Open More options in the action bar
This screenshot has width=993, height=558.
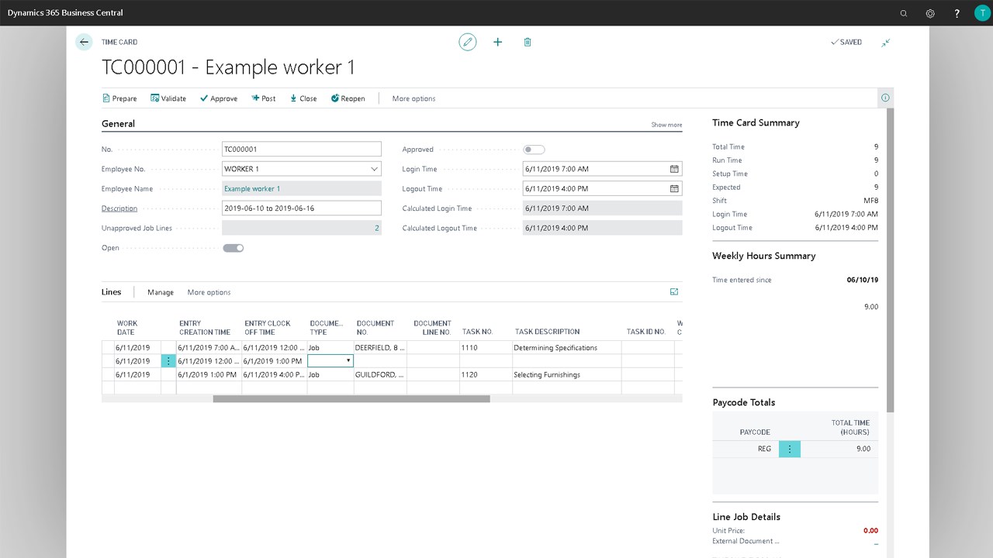pyautogui.click(x=413, y=98)
